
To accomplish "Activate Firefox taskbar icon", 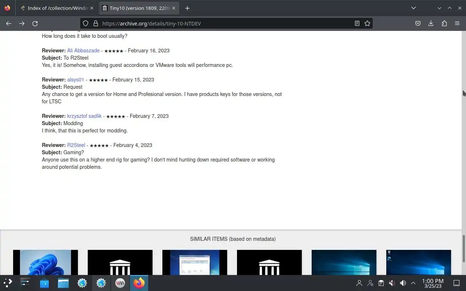I will [139, 283].
